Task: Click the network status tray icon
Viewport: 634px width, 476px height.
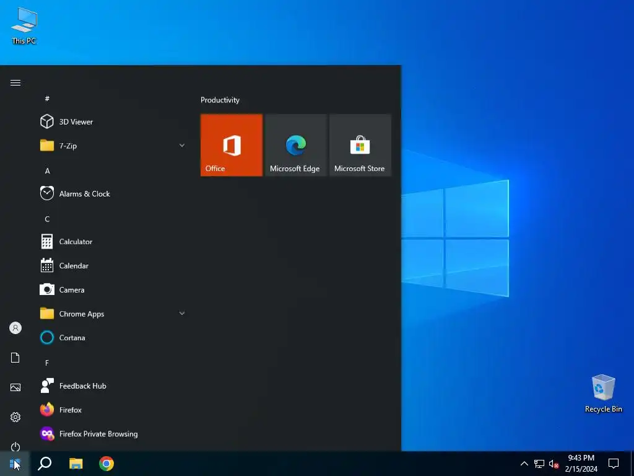Action: coord(539,464)
